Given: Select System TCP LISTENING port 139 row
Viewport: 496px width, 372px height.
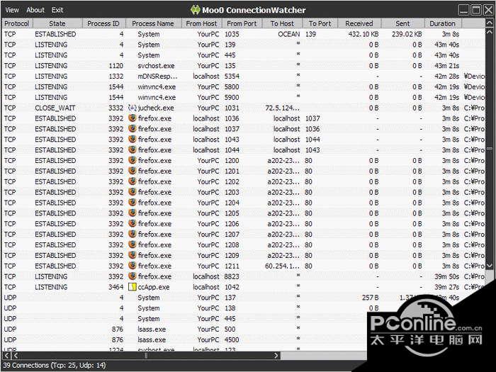Looking at the screenshot, I should tap(244, 45).
